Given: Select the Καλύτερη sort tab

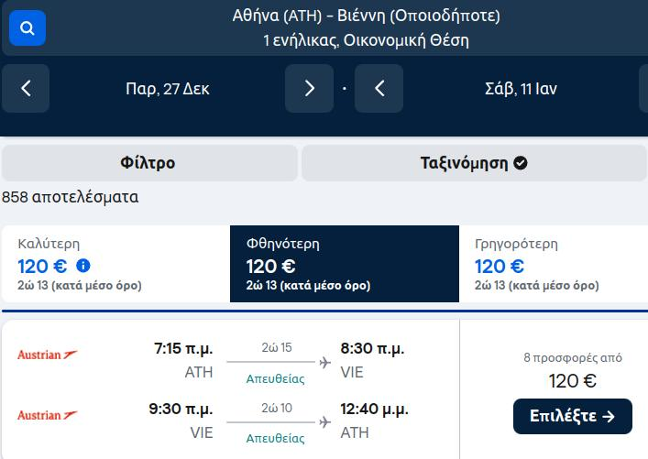Looking at the screenshot, I should click(x=115, y=264).
